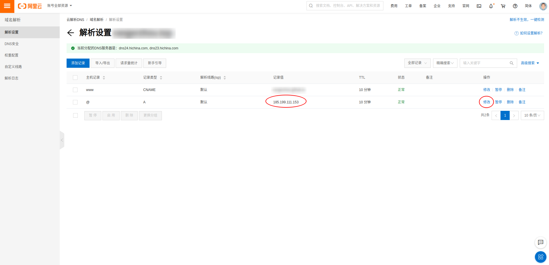Sort by 解析线路(isp) column
Screen dimensions: 549x265
(x=225, y=78)
